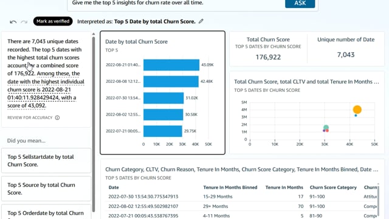Pick Top 5 Orderdate by total Churn suggestion
This screenshot has height=219, width=389.
(46, 212)
